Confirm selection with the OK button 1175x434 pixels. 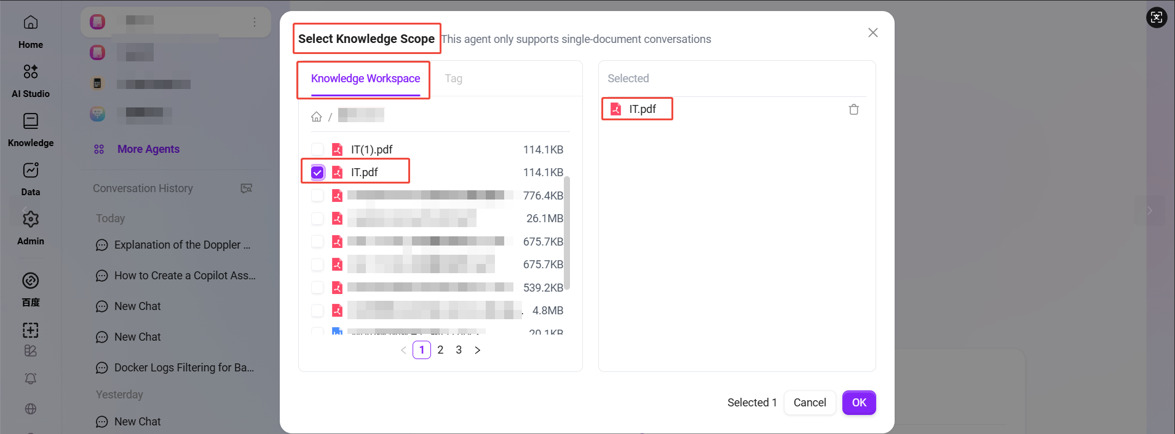859,403
